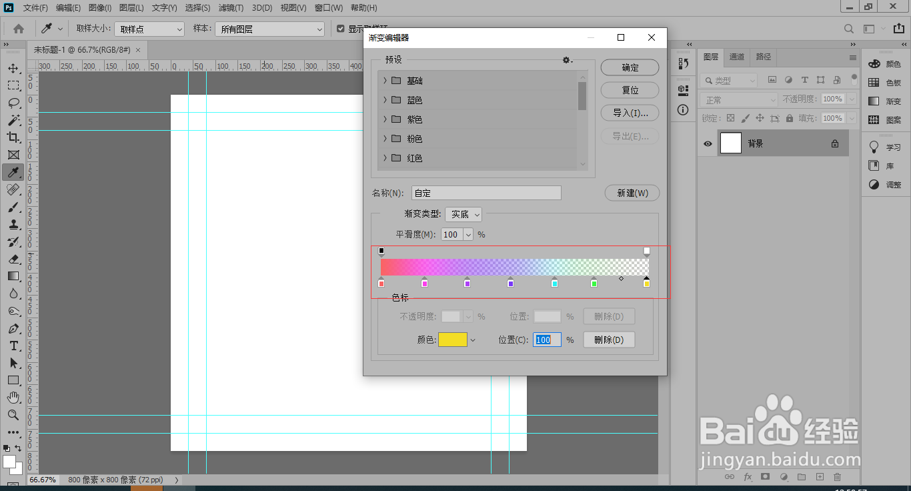
Task: Switch to the 通道 tab
Action: [736, 57]
